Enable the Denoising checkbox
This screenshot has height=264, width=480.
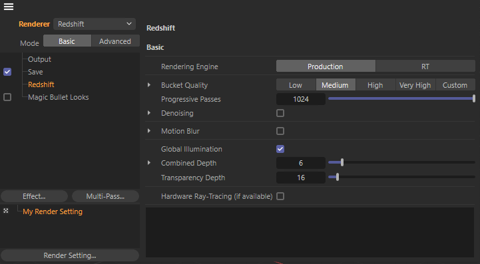click(x=280, y=113)
